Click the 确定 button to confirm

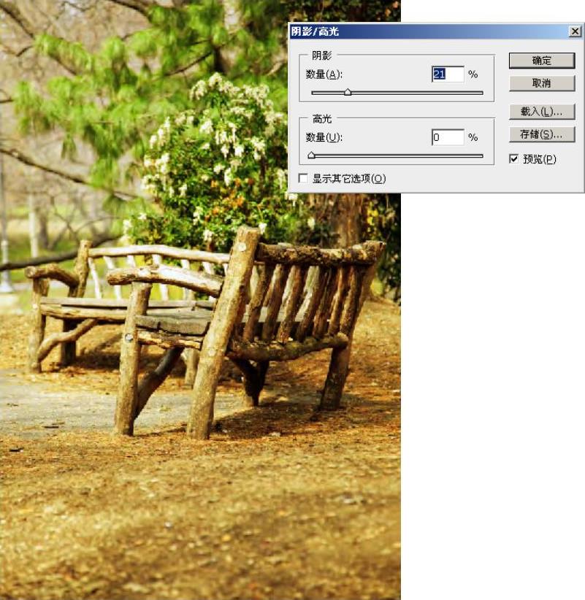(x=542, y=61)
